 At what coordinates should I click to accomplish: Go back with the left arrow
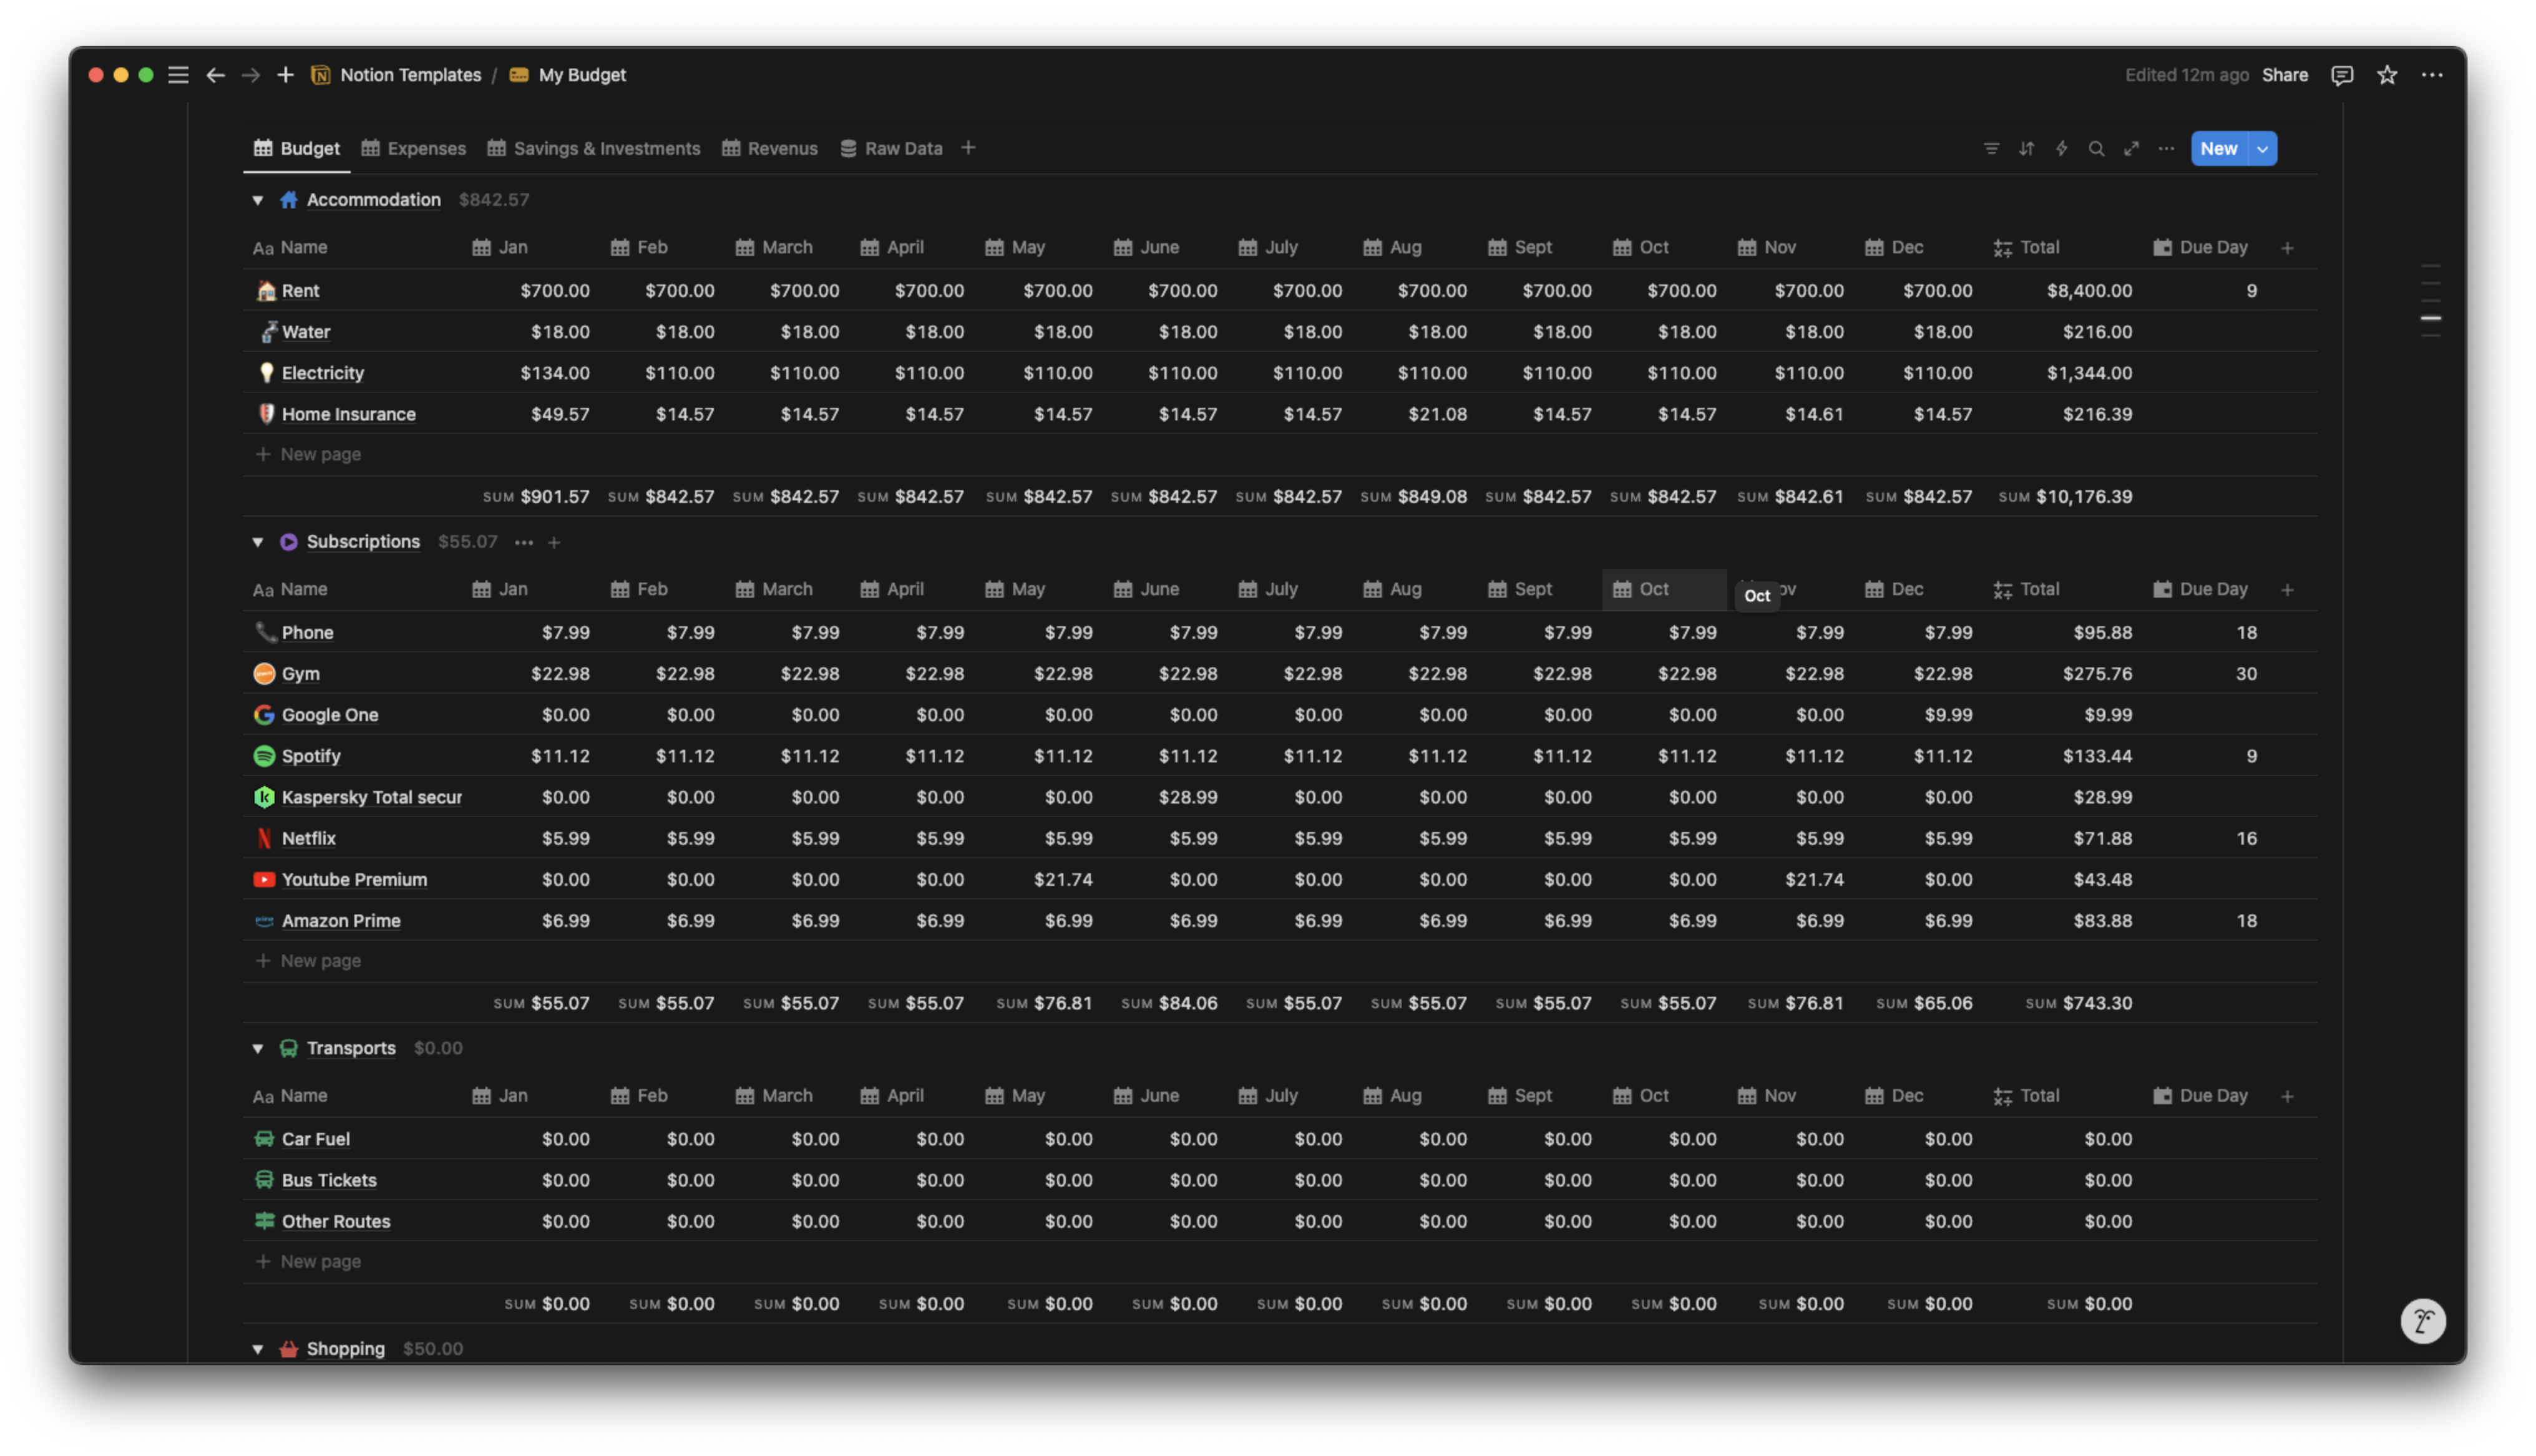pyautogui.click(x=215, y=75)
